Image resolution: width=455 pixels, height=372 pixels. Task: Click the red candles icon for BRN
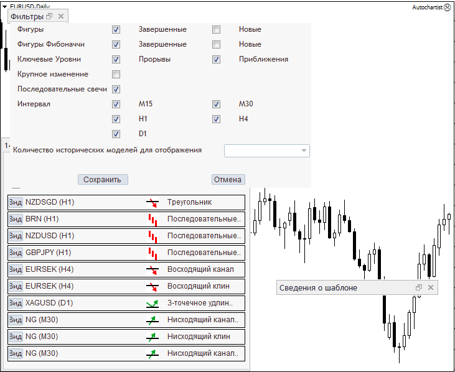click(152, 219)
